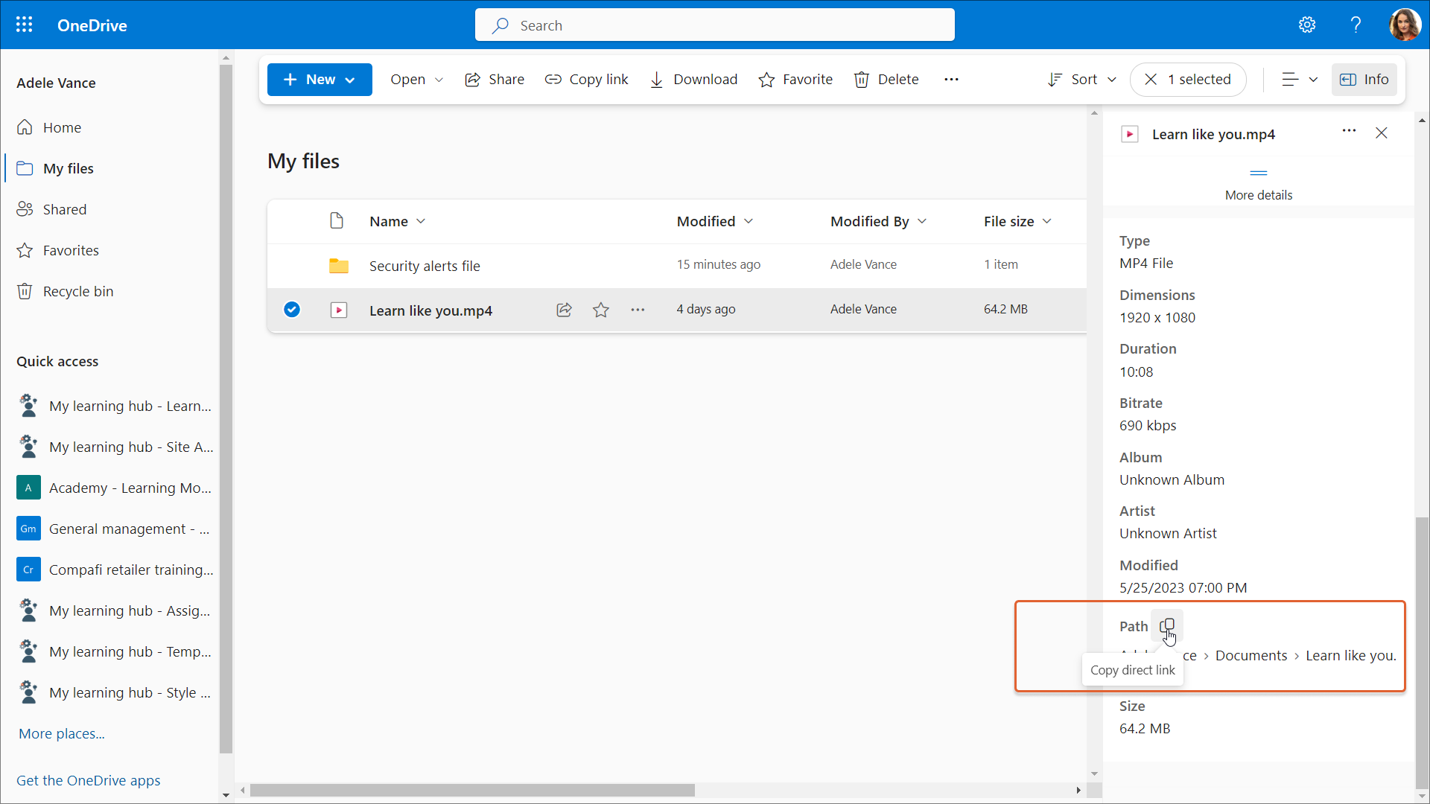Open row ellipsis for Learn like you.mp4
Viewport: 1430px width, 804px height.
(x=638, y=310)
